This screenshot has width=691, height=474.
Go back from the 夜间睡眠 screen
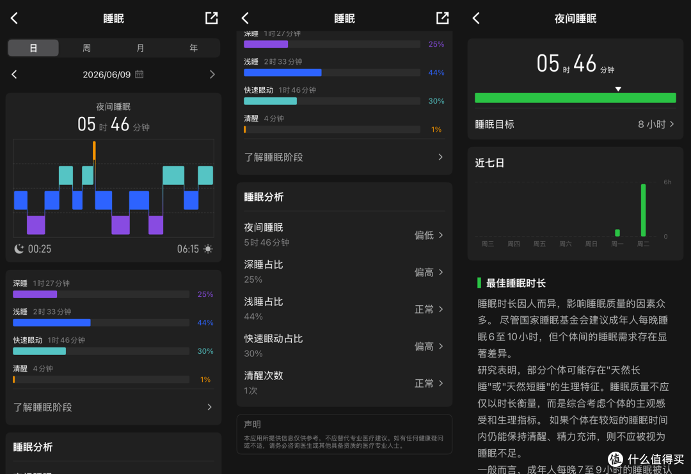(476, 18)
